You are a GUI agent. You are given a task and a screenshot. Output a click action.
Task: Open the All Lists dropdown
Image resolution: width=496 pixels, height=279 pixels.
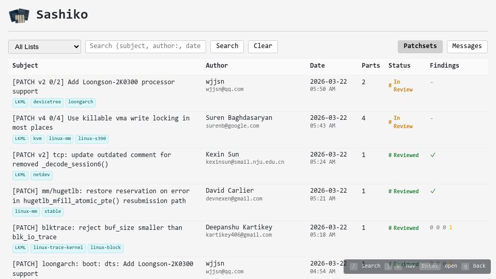coord(44,47)
